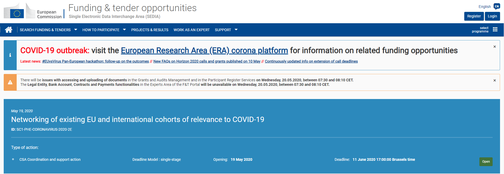Click the Networking of existing cohorts heading
This screenshot has width=504, height=174.
[138, 120]
